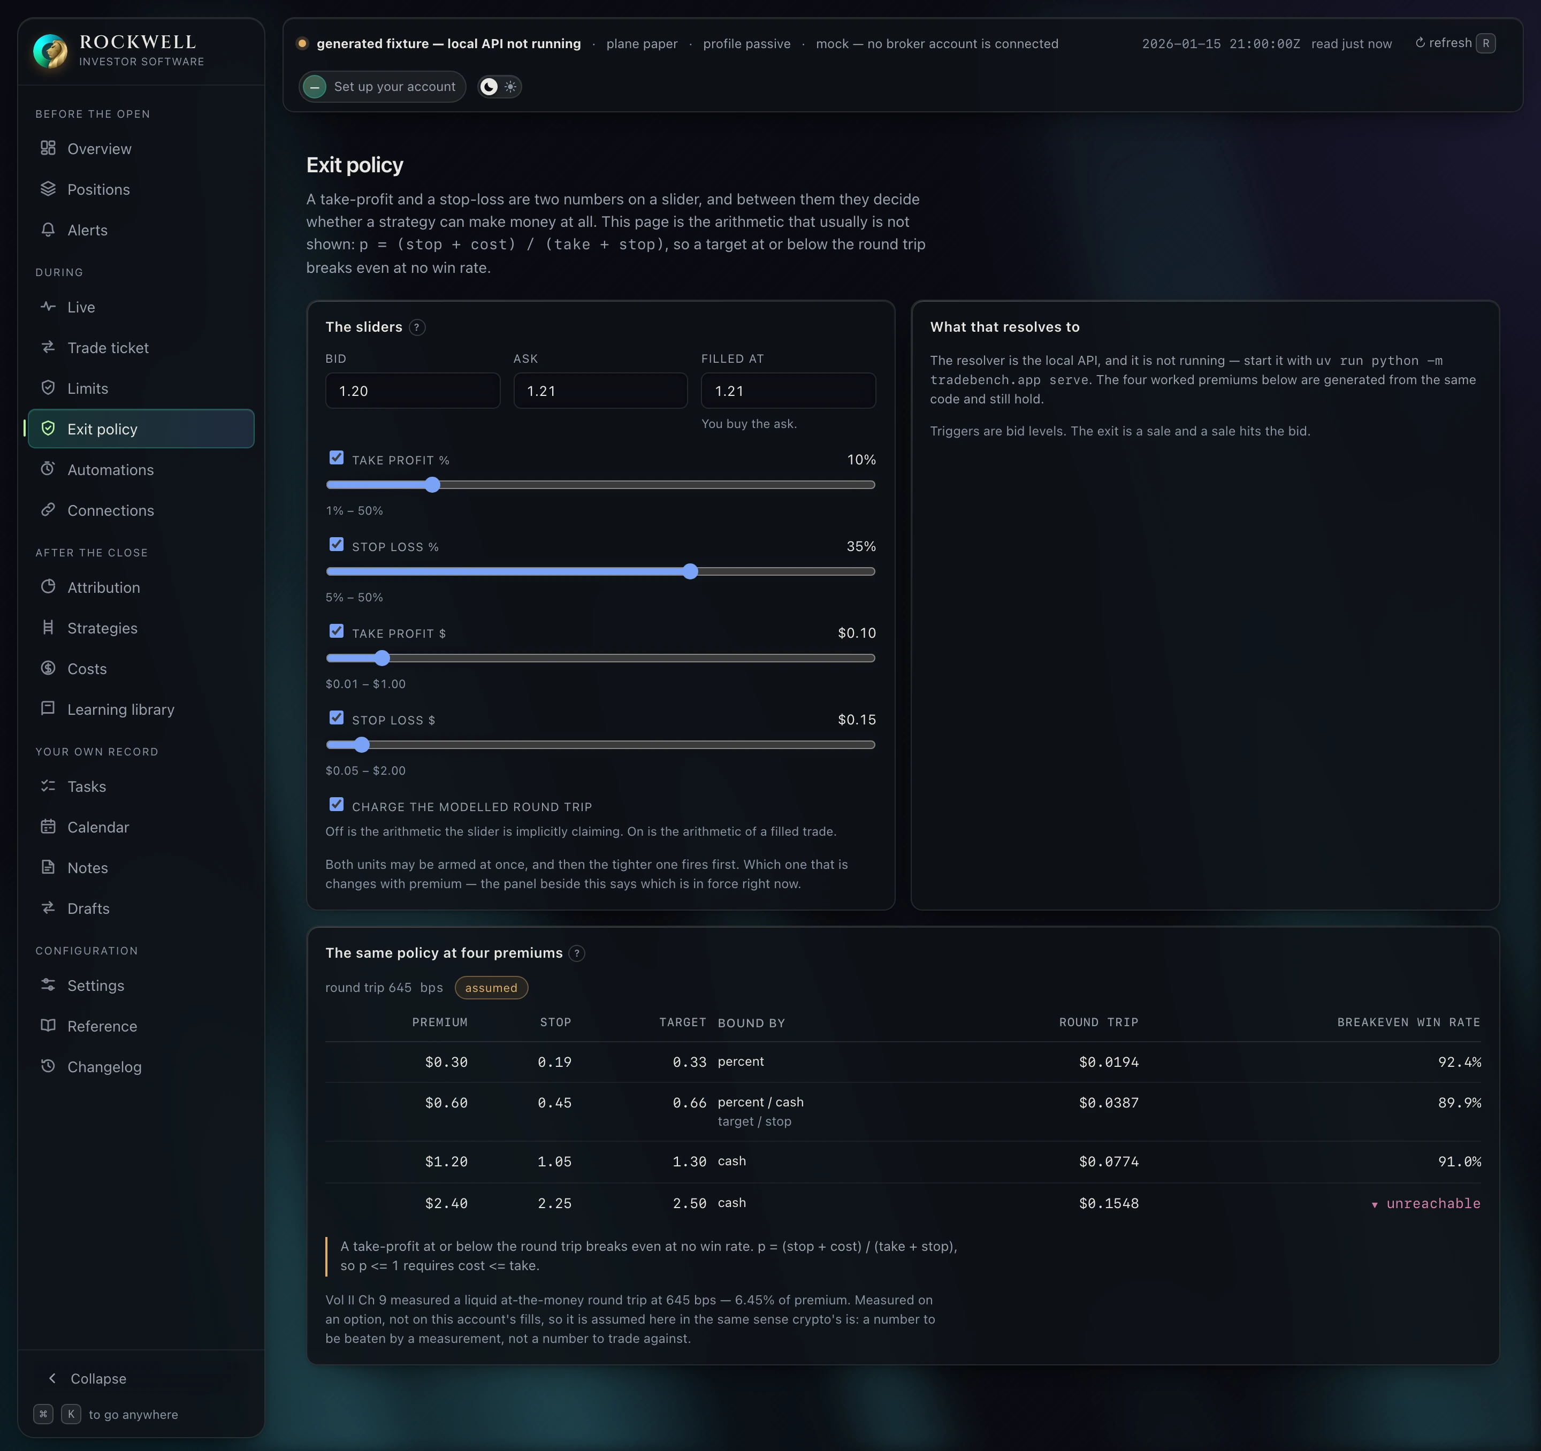Click the Take Profit $ slider handle
The width and height of the screenshot is (1541, 1451).
click(382, 659)
